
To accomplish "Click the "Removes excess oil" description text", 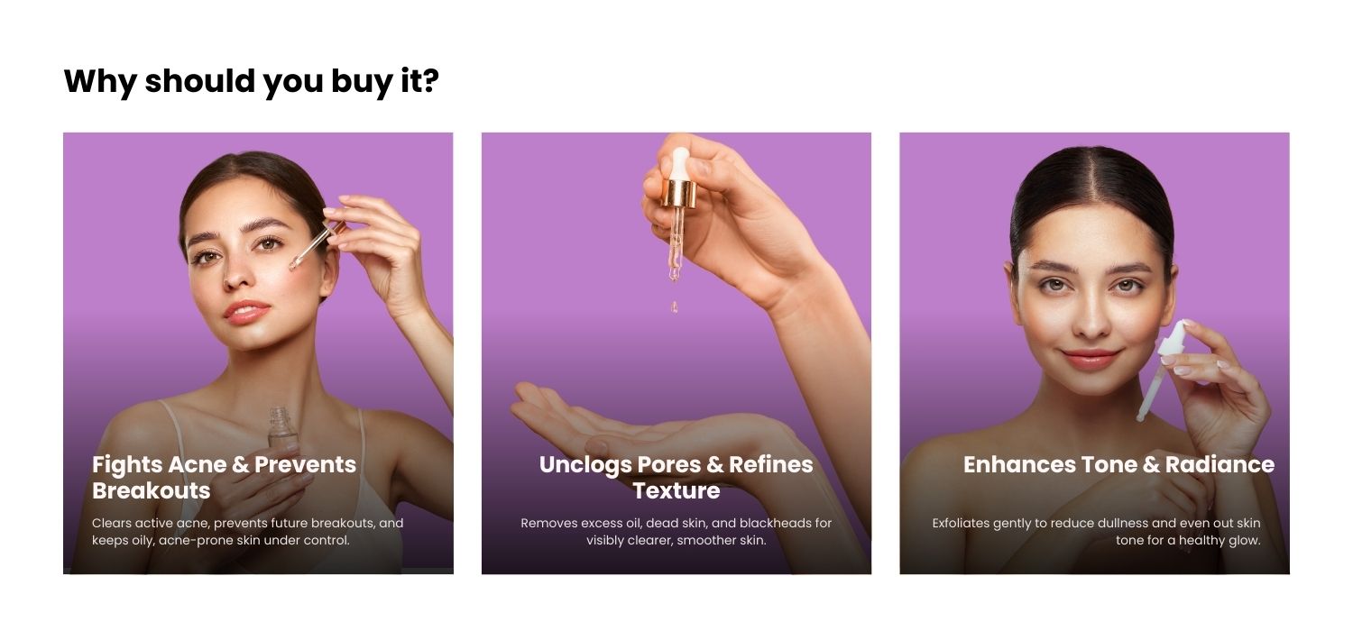I will click(x=676, y=532).
